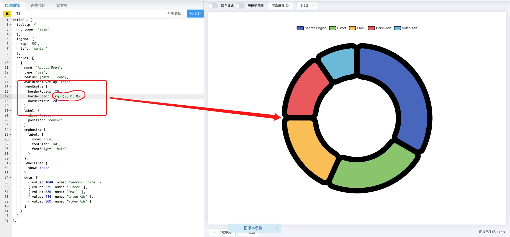Toggle Search Engine legend item
The height and width of the screenshot is (237, 510).
tap(311, 28)
